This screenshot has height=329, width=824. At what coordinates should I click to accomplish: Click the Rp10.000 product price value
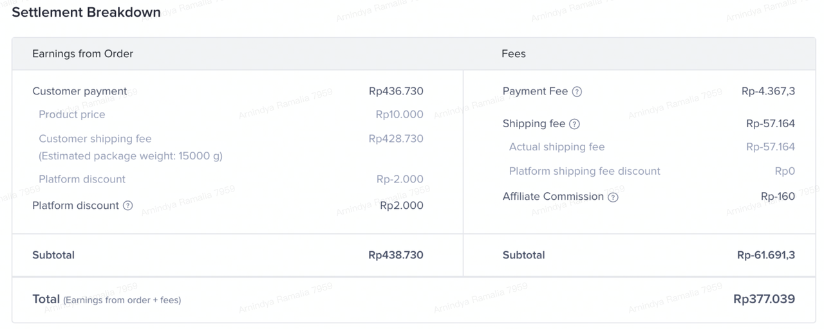click(x=399, y=114)
